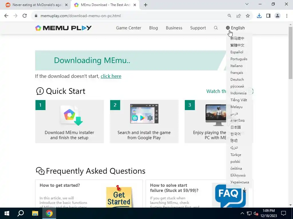Choose Ελληνικά language
The width and height of the screenshot is (293, 219).
tap(238, 175)
